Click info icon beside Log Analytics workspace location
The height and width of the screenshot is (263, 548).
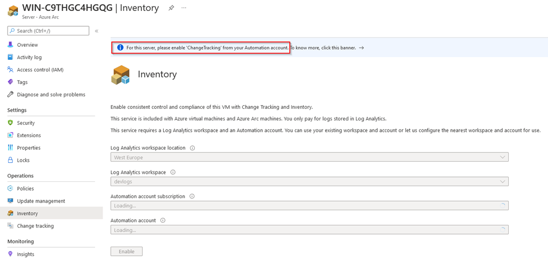click(x=192, y=148)
